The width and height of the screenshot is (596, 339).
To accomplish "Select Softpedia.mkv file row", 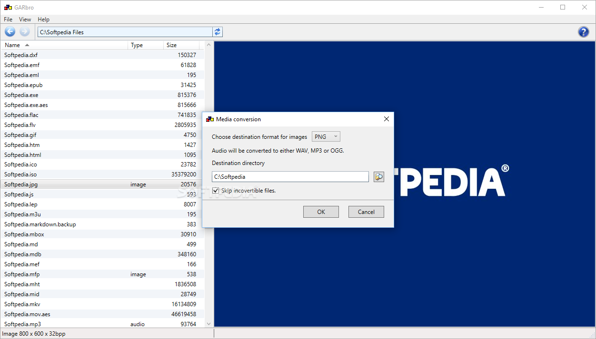I will (102, 304).
